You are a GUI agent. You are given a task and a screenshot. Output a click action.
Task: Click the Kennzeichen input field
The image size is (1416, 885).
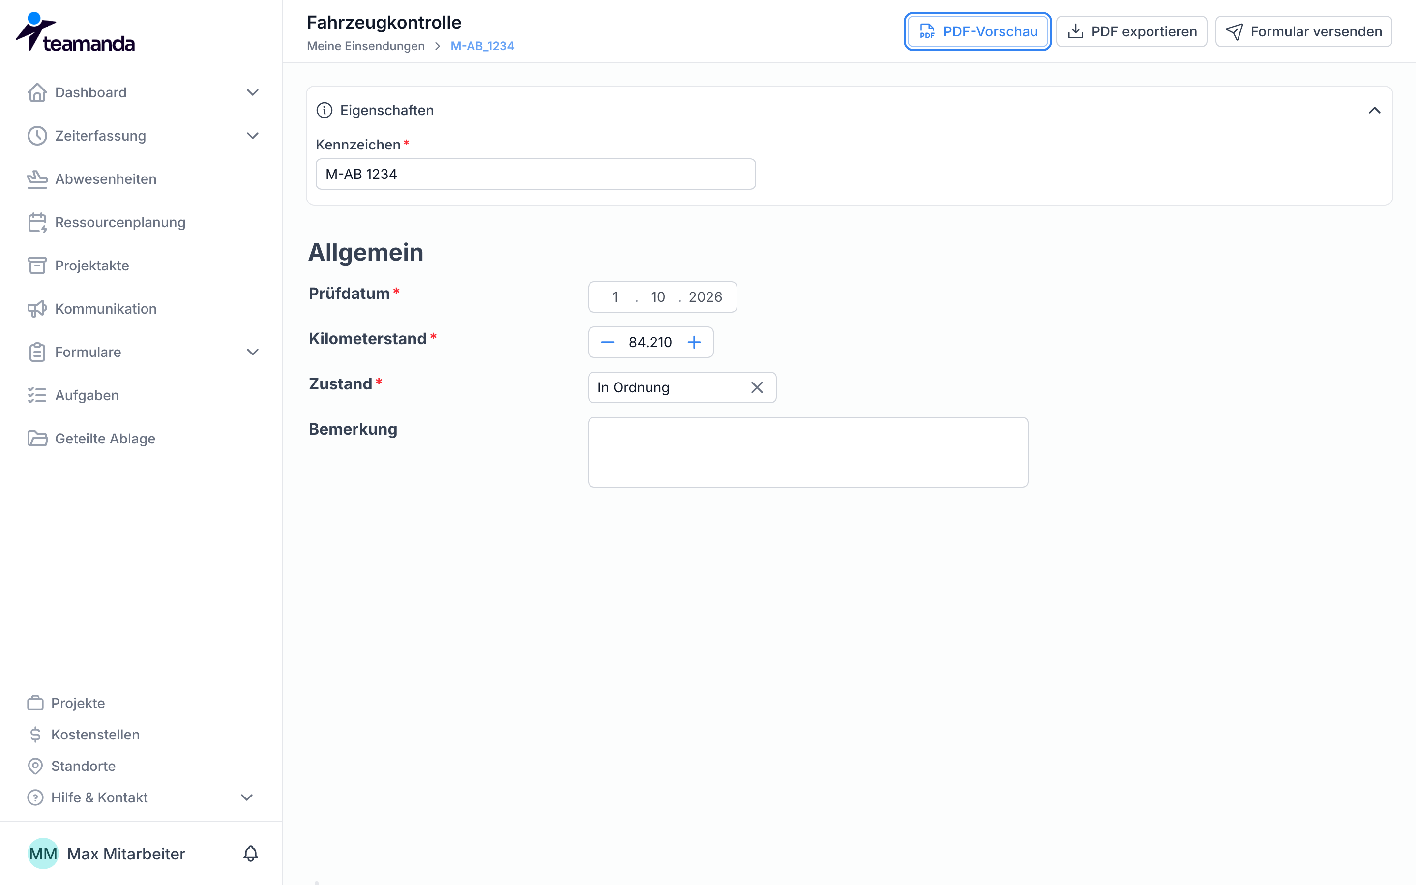tap(535, 174)
